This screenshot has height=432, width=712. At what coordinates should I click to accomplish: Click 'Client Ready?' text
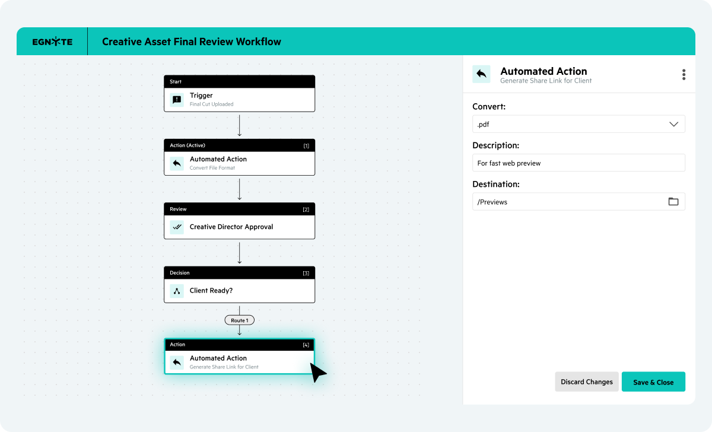point(211,291)
